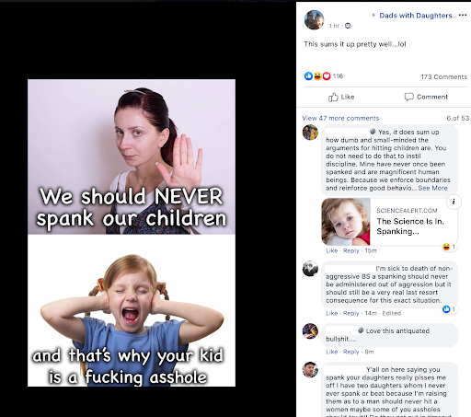
Task: Click Reply under the 15m comment
Action: [350, 250]
